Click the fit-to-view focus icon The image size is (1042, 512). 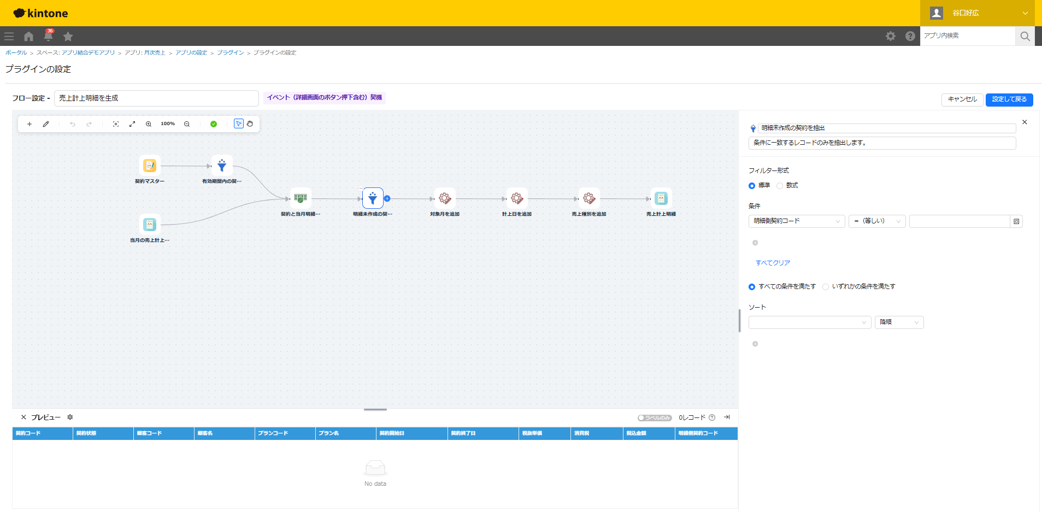pos(116,124)
